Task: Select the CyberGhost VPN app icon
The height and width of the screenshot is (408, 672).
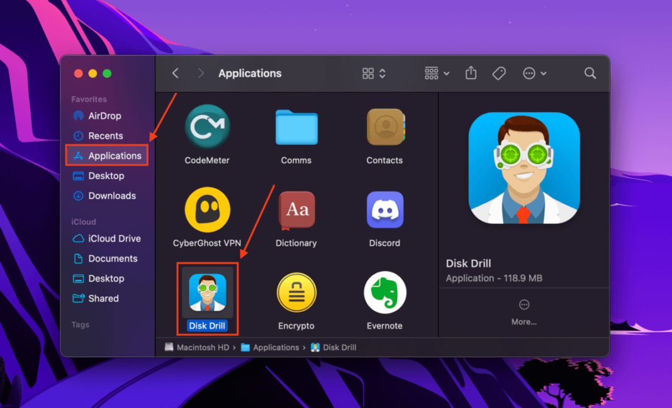Action: (206, 210)
